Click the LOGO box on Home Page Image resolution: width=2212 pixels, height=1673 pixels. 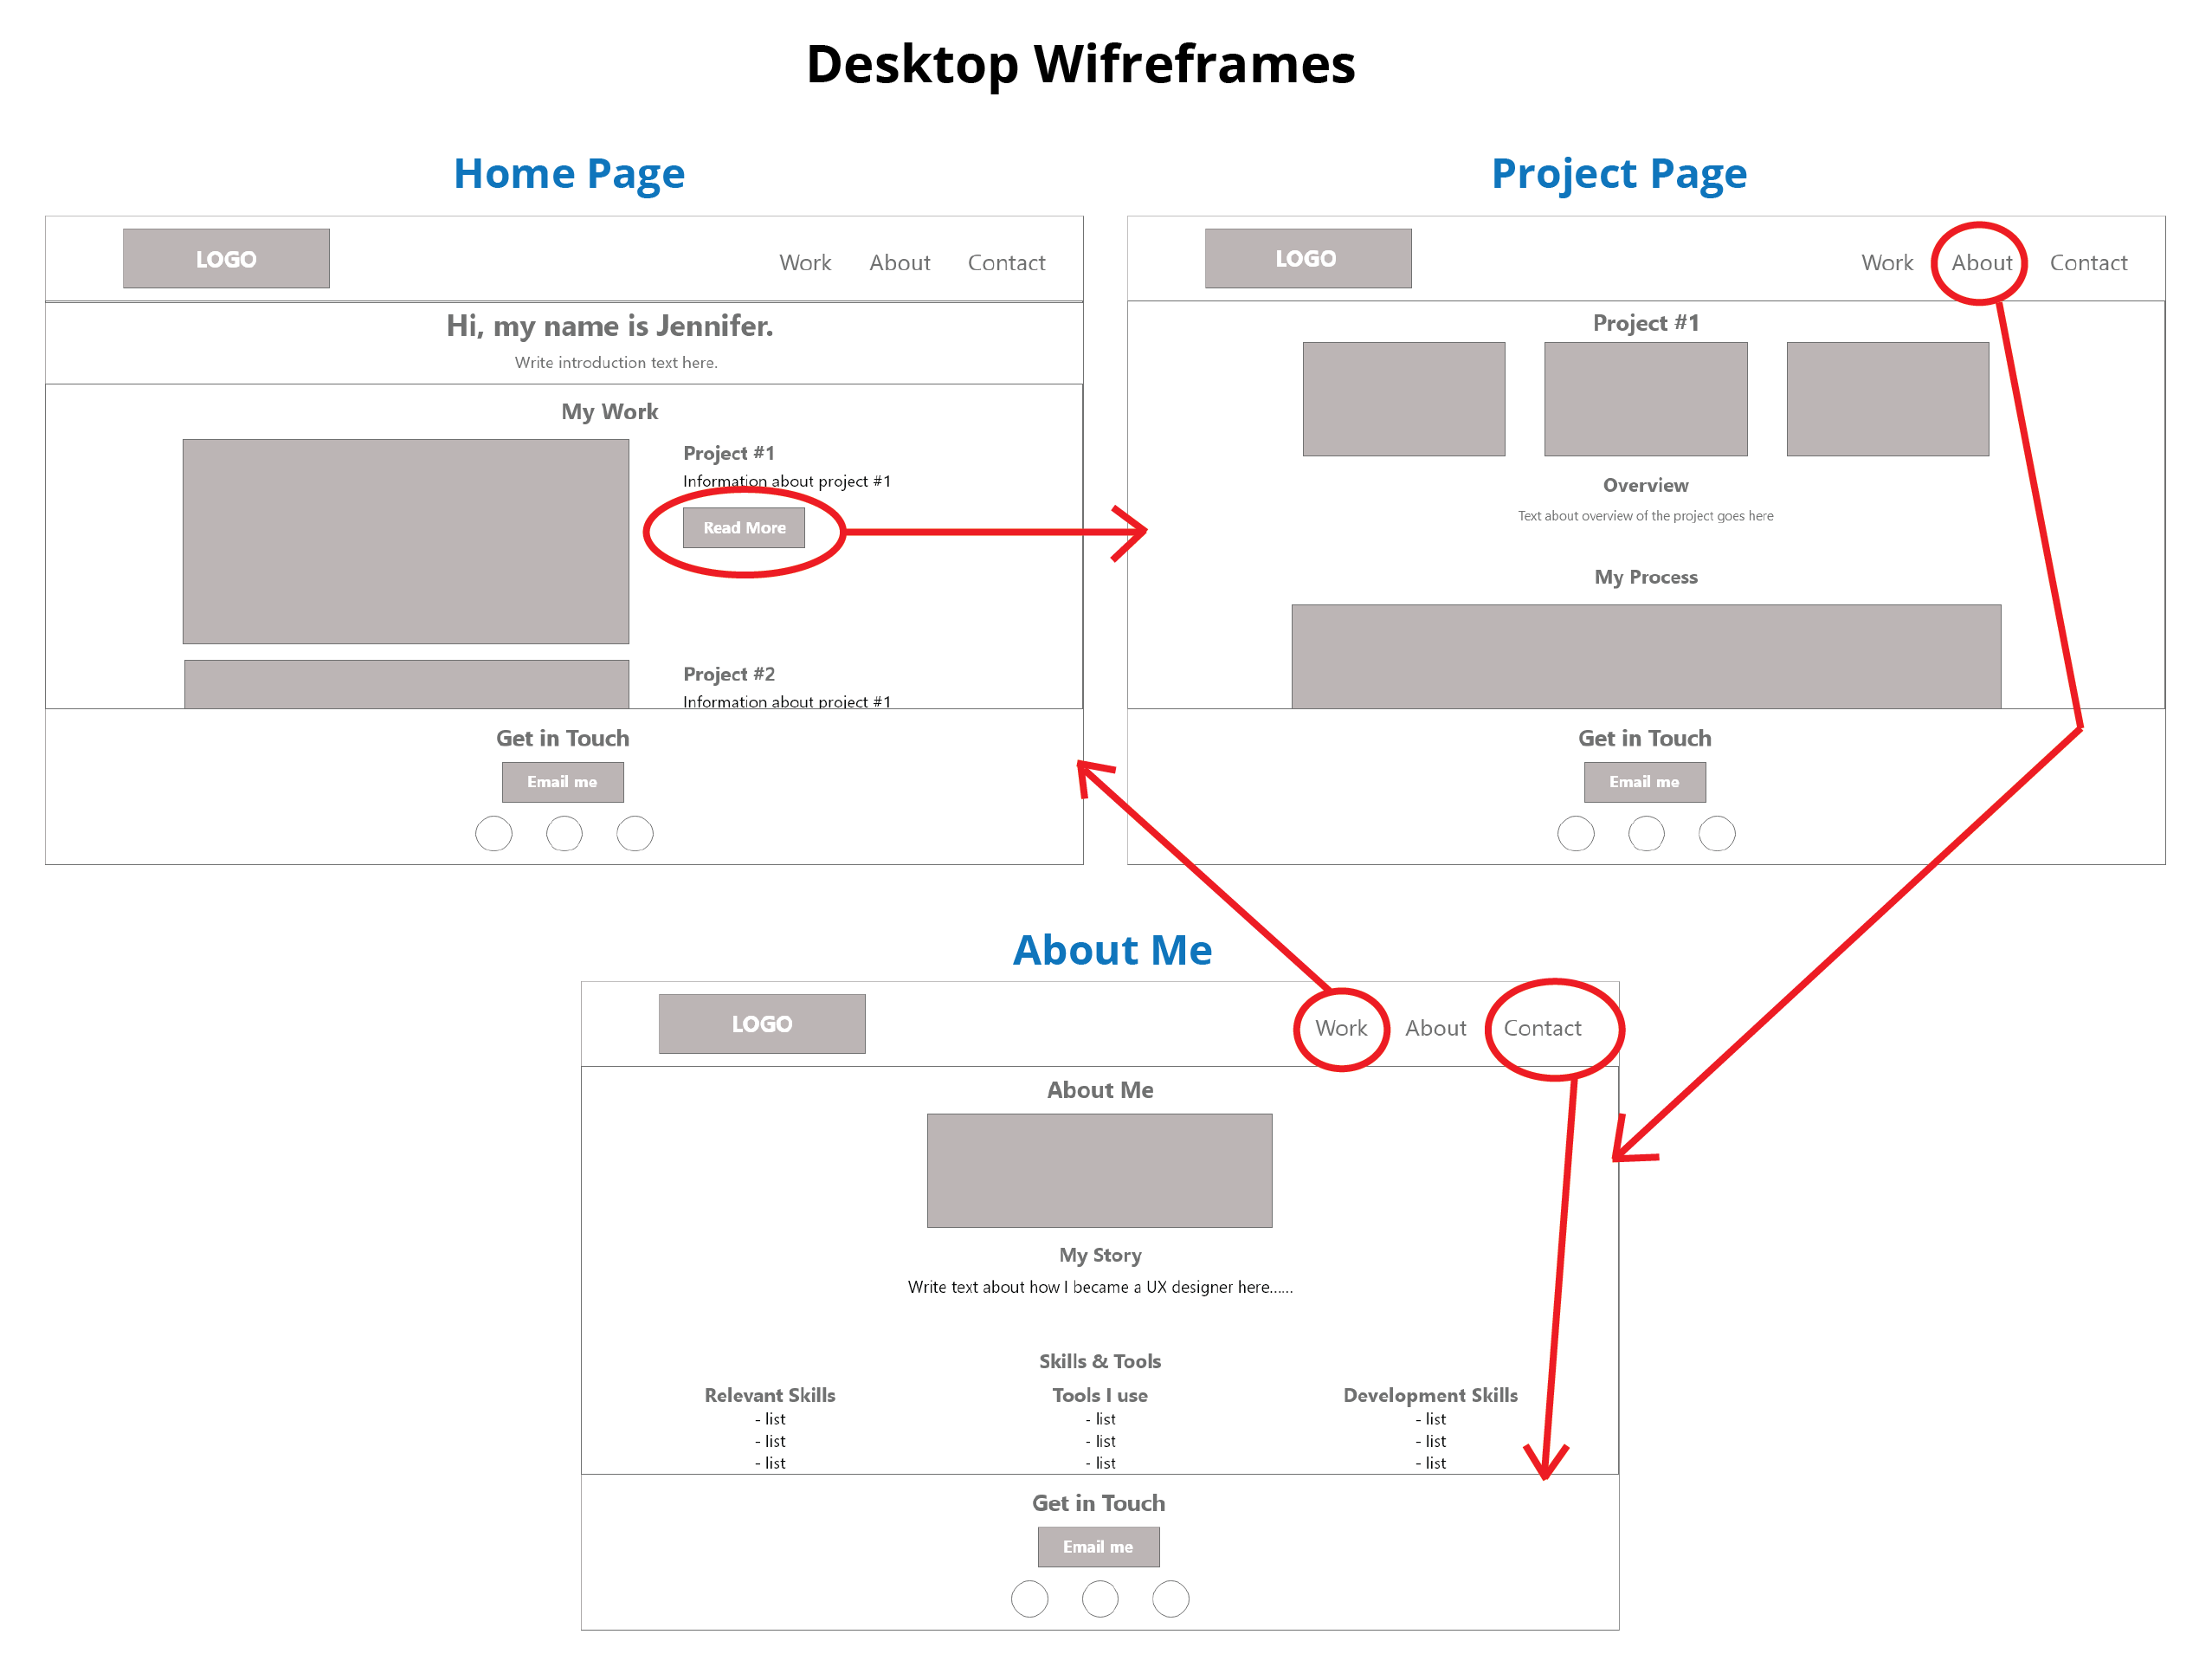click(226, 259)
